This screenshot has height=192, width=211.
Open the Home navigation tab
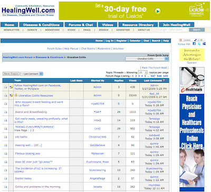coord(9,25)
